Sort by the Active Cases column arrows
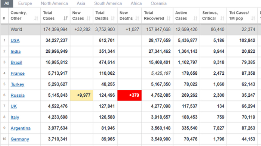 click(x=195, y=18)
